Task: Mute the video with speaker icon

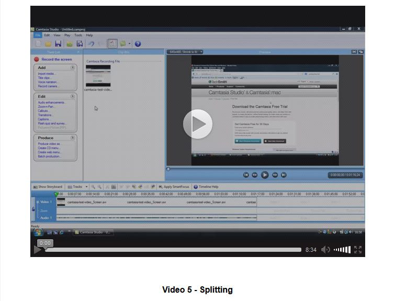Action: pos(325,250)
